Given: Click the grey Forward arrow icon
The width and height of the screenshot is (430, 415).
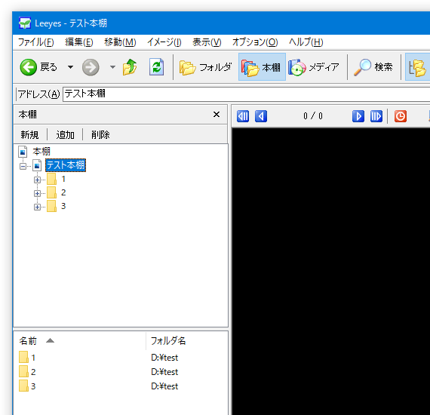Looking at the screenshot, I should 91,67.
